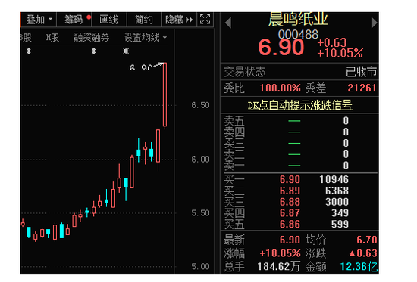Open the 叠加 overlay dropdown

click(39, 20)
